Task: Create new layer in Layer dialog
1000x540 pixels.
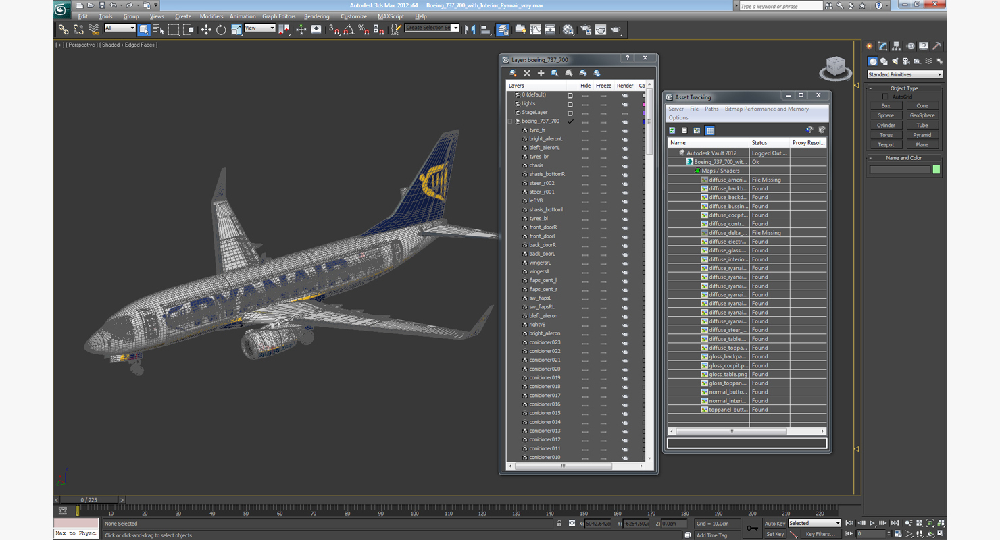Action: (x=513, y=73)
